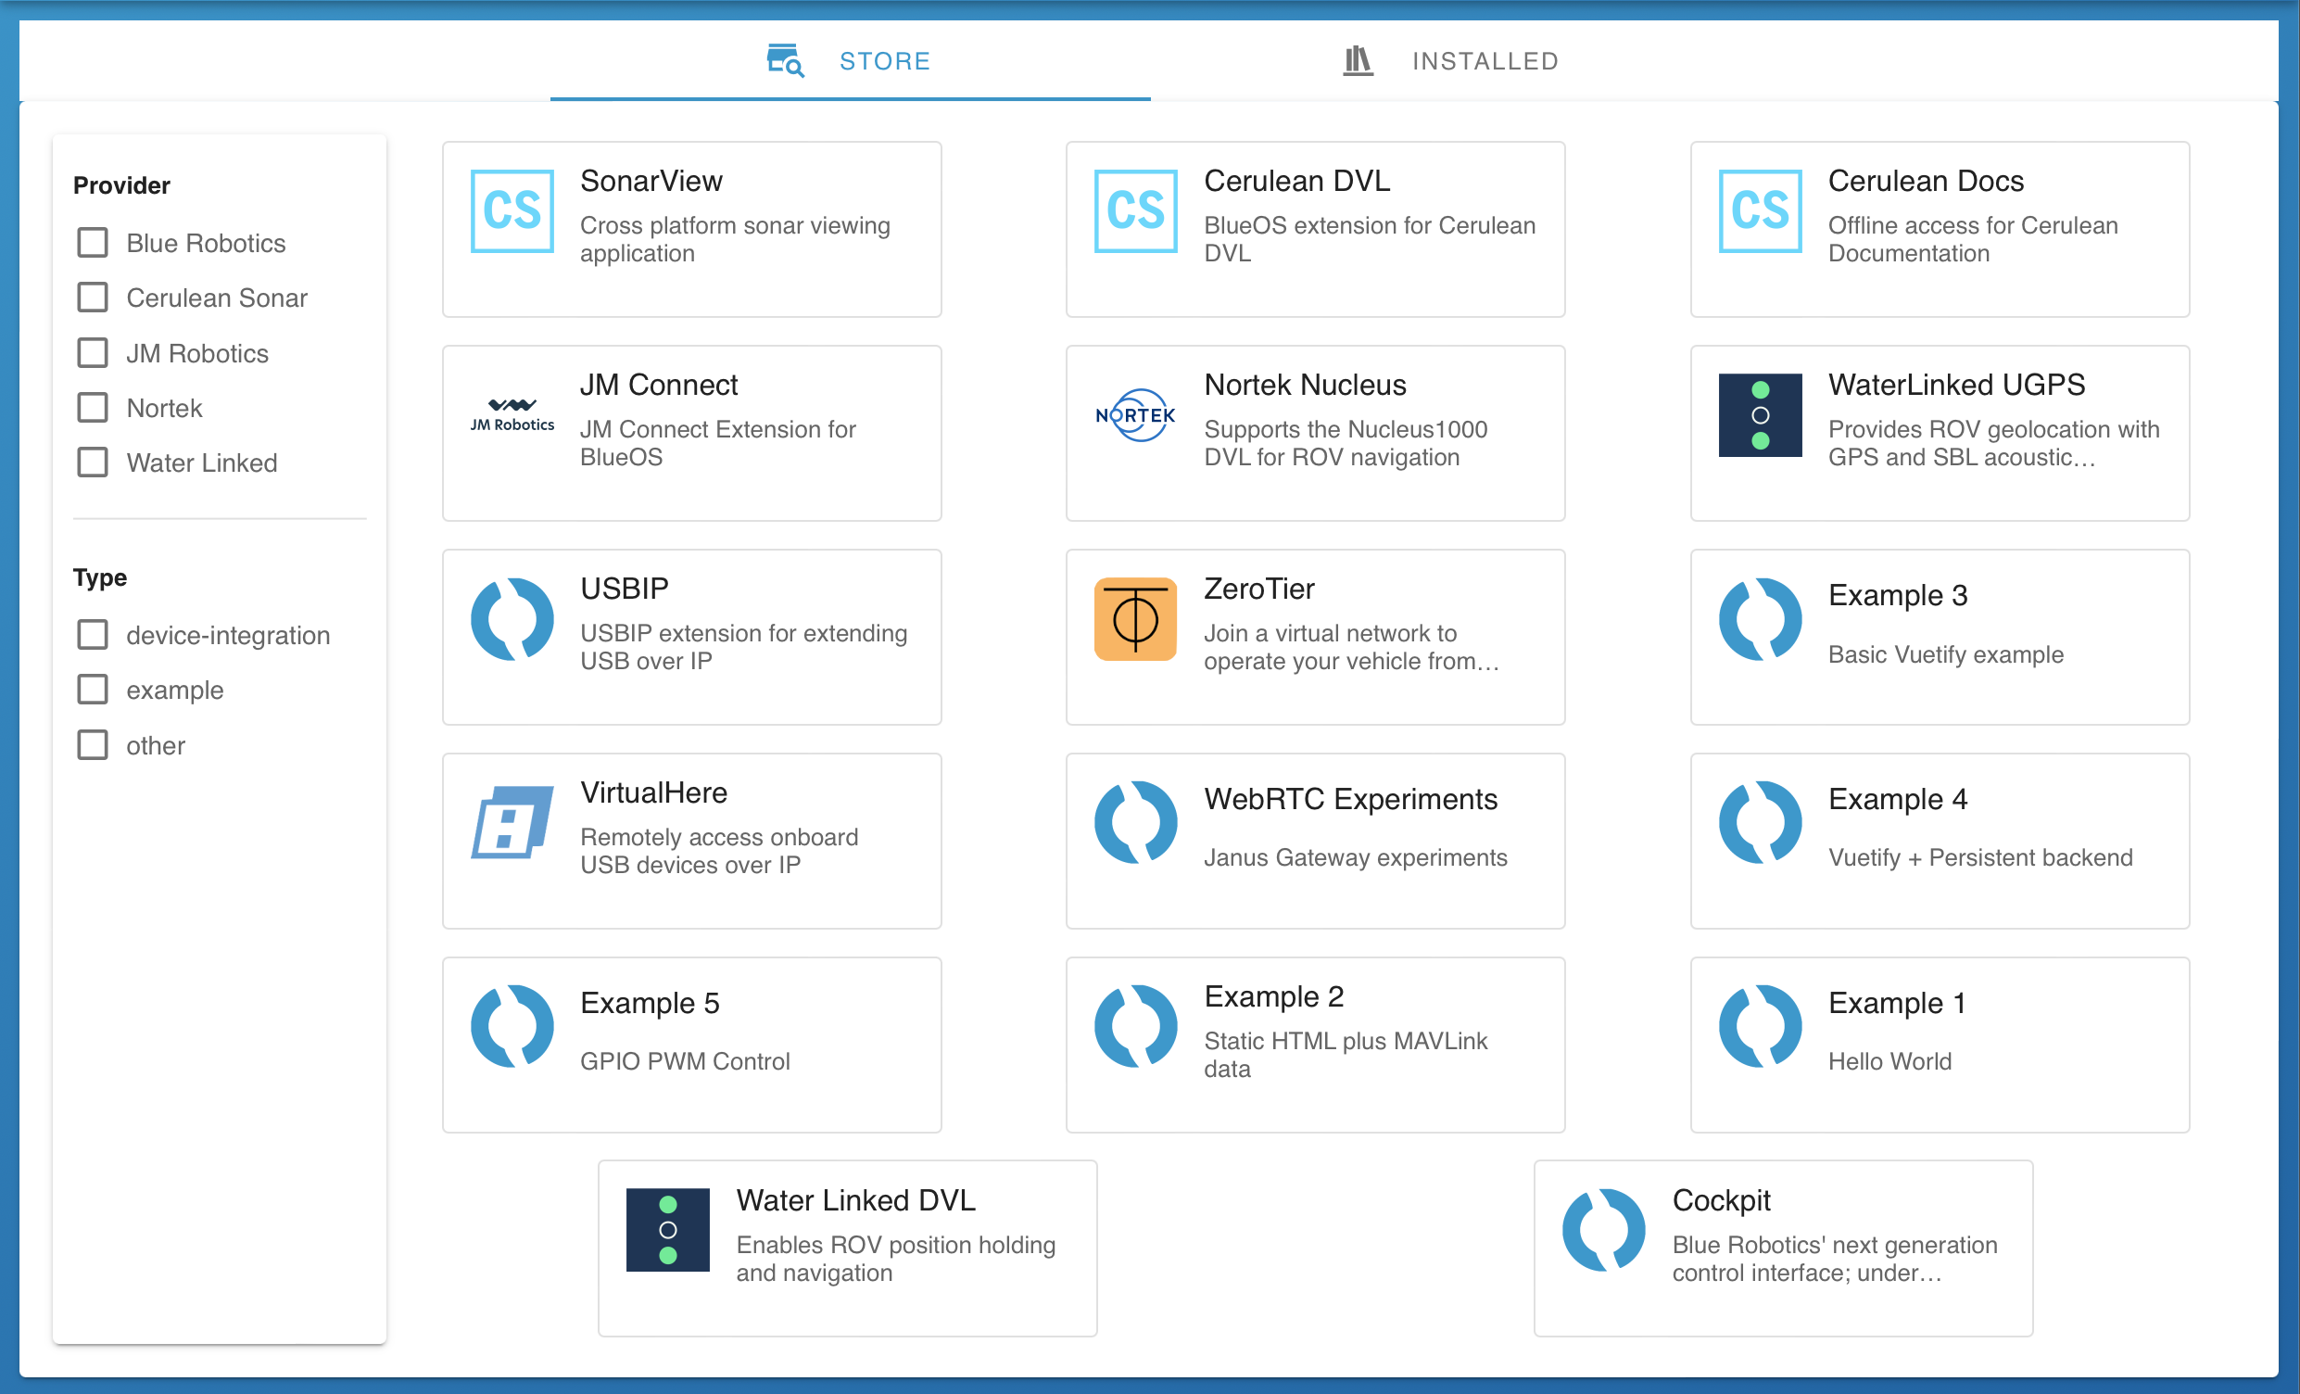
Task: Click the Cerulean DVL CS logo
Action: (x=1136, y=211)
